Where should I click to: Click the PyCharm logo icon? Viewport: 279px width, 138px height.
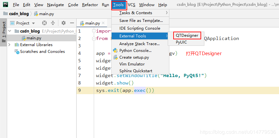pos(5,5)
